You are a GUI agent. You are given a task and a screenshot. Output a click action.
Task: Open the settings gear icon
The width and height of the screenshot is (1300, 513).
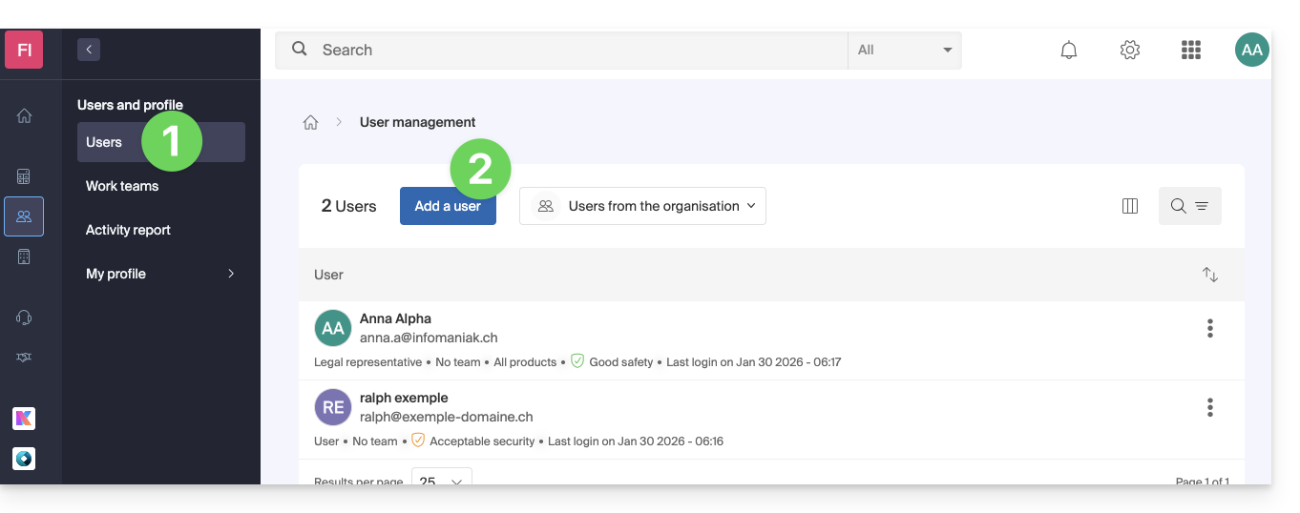(1130, 50)
